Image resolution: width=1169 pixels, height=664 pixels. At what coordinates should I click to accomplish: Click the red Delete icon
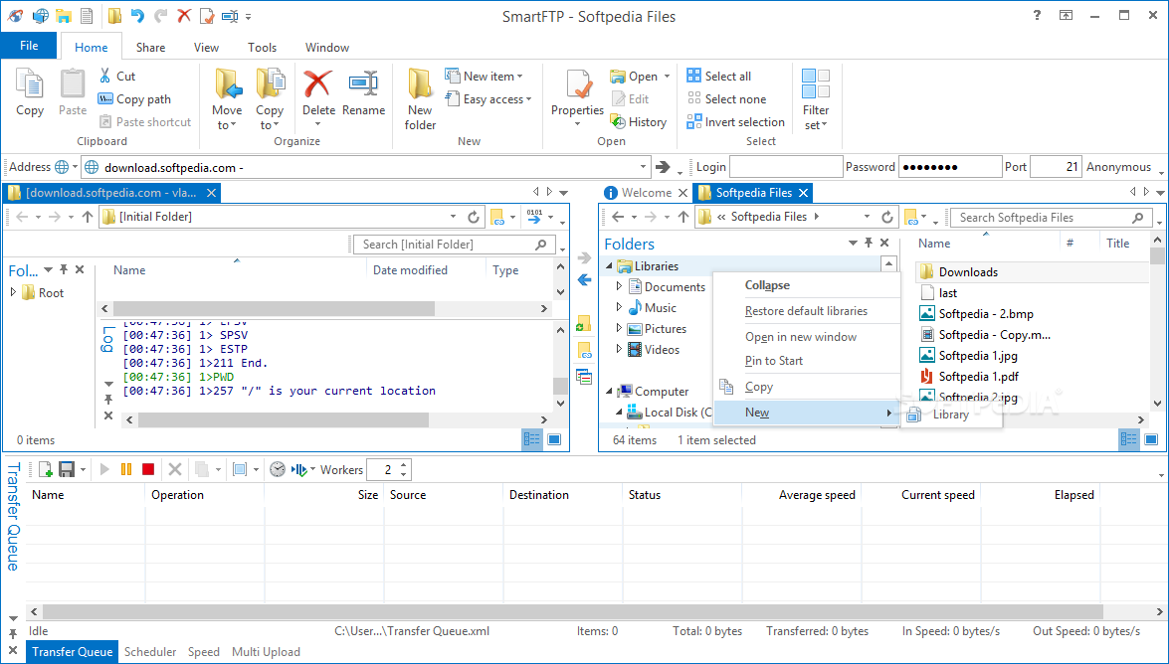click(317, 83)
